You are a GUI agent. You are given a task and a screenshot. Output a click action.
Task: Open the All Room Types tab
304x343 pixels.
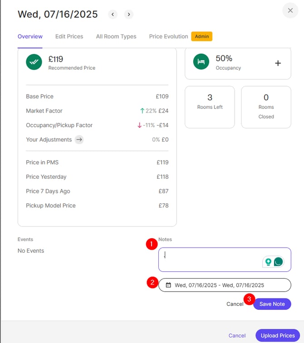pos(116,36)
